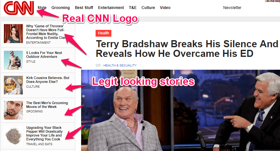
Task: Click the Bradshaw and Leno main photo
Action: pyautogui.click(x=181, y=110)
